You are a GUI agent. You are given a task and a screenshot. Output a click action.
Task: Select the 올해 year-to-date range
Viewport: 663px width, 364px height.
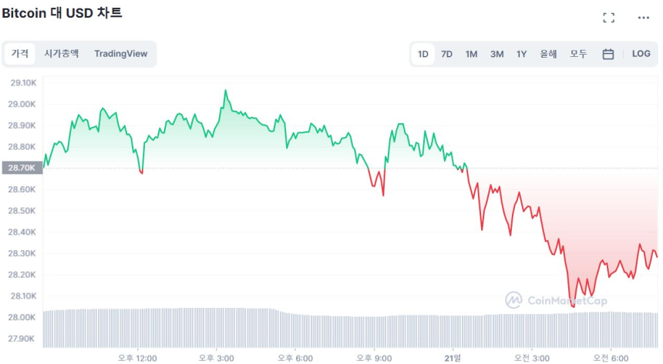[548, 54]
